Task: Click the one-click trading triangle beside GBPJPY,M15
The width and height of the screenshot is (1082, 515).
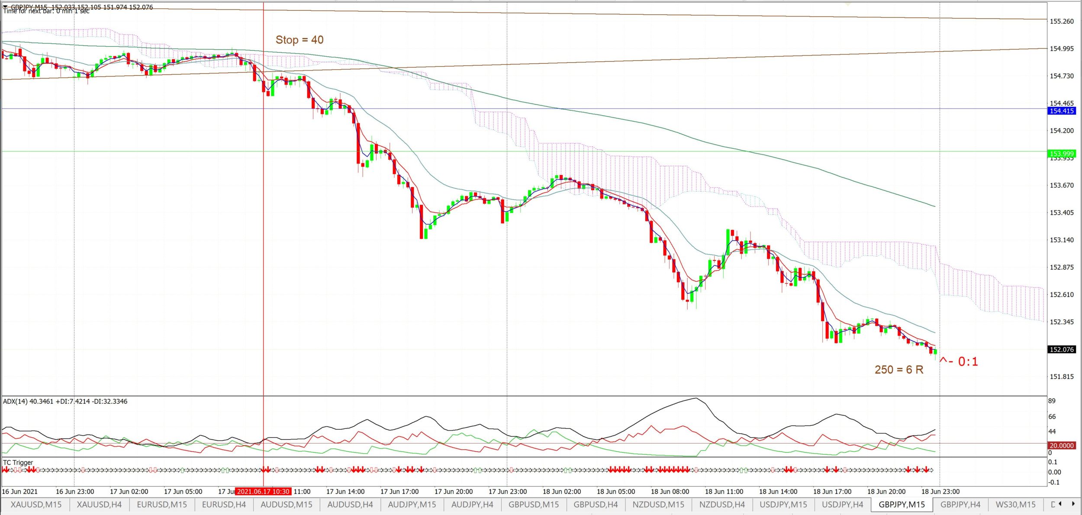Action: [x=5, y=6]
